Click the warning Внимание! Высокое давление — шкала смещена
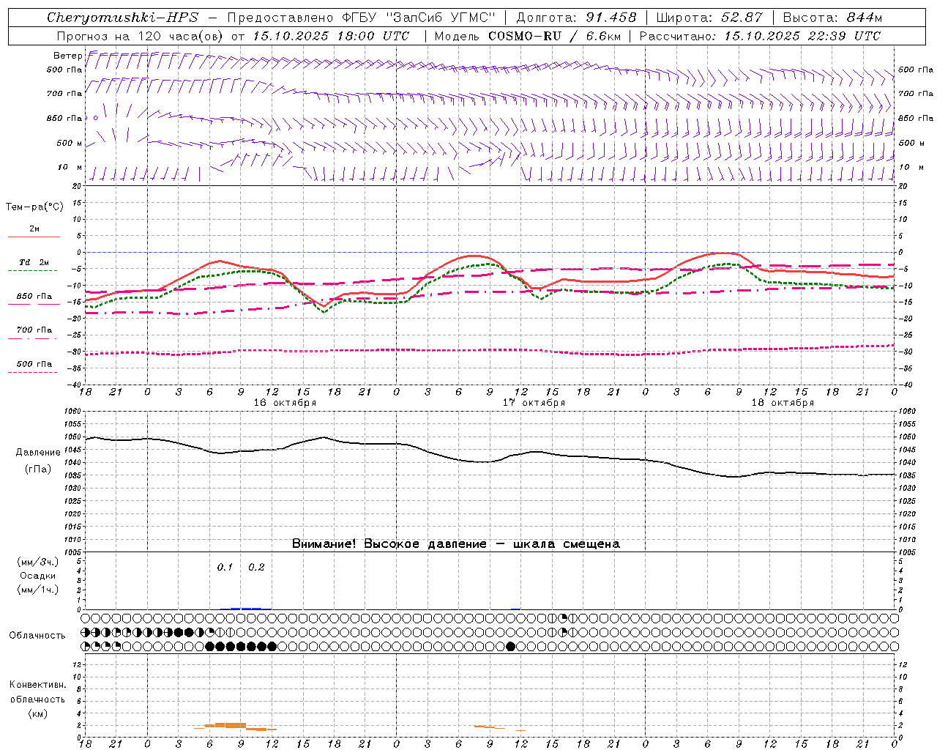 (455, 543)
